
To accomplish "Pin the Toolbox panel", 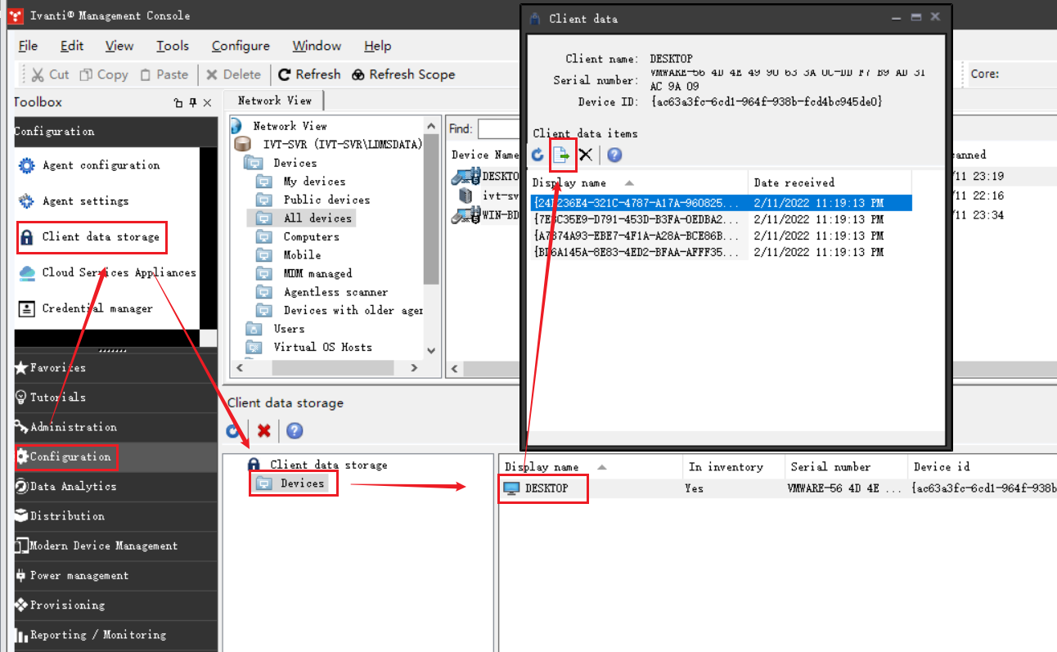I will point(193,102).
